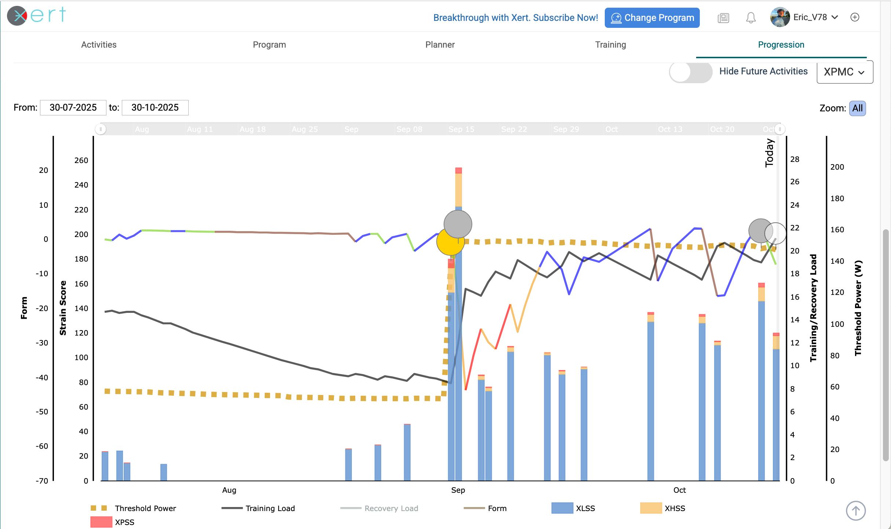
Task: Open the XPMC chart type dropdown
Action: pyautogui.click(x=844, y=72)
